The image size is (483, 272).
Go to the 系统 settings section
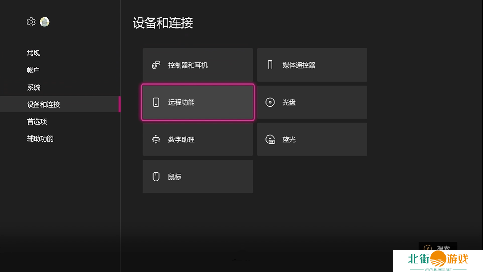click(34, 87)
